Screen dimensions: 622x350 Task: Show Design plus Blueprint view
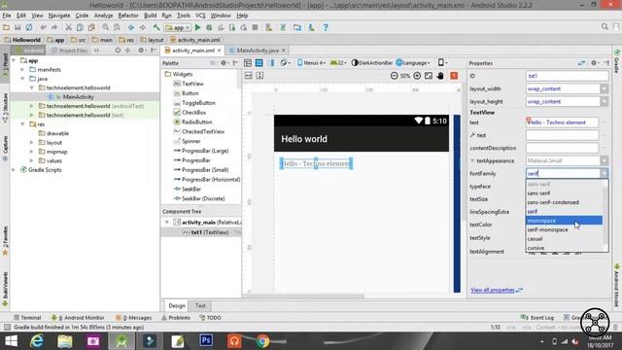(272, 62)
